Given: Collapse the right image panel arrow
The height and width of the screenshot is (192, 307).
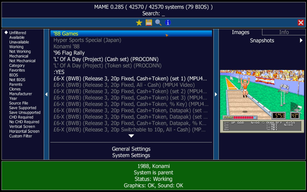Looking at the screenshot, I should pos(216,94).
